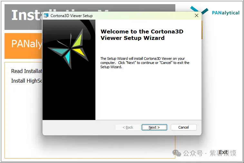Click the Welcome to Cortona3D heading
The width and height of the screenshot is (244, 163).
click(132, 35)
